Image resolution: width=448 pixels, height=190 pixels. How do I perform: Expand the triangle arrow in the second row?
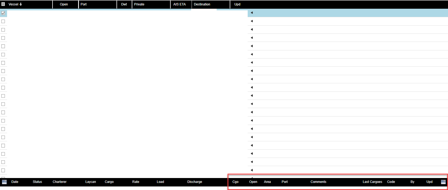click(x=252, y=21)
